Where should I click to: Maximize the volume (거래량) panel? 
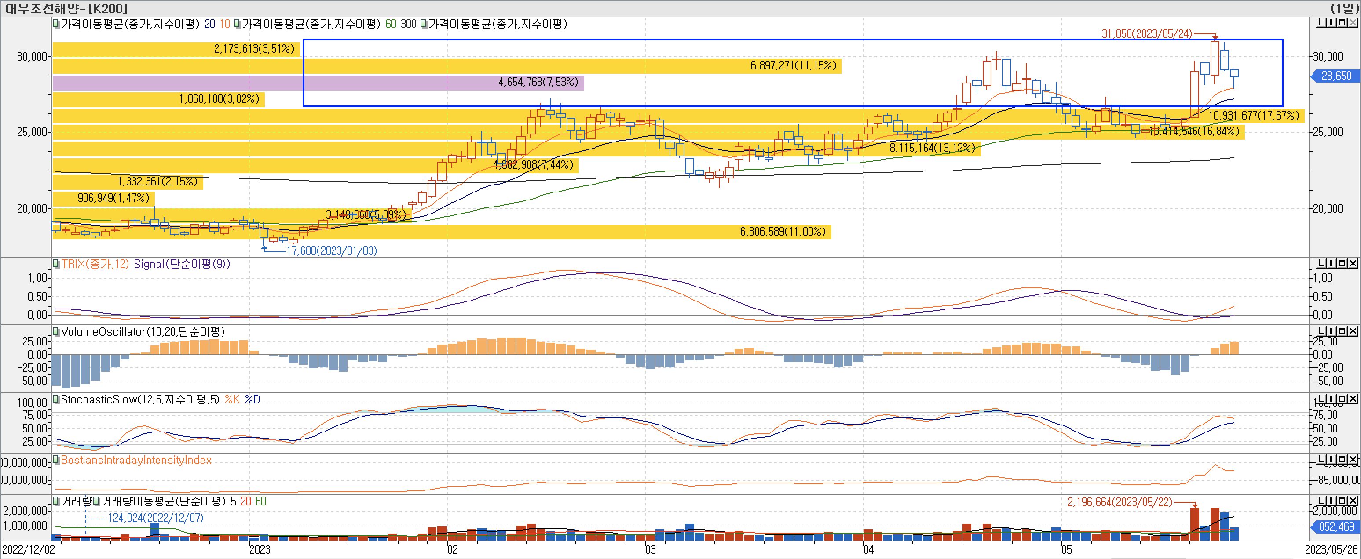tap(1343, 501)
